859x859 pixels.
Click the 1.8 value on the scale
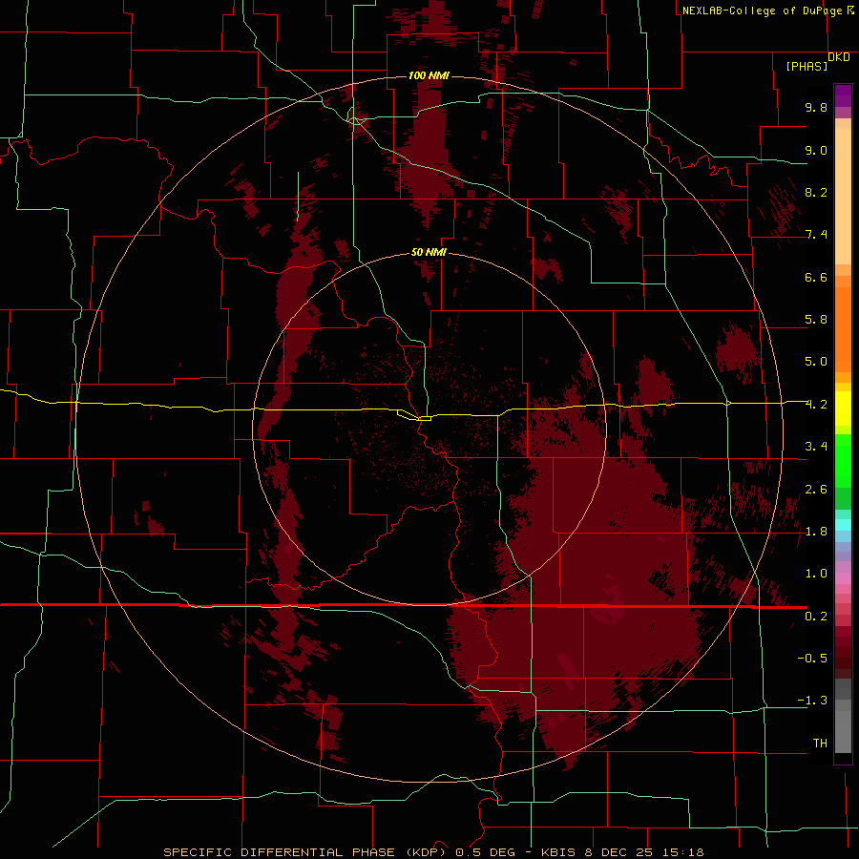pos(816,532)
